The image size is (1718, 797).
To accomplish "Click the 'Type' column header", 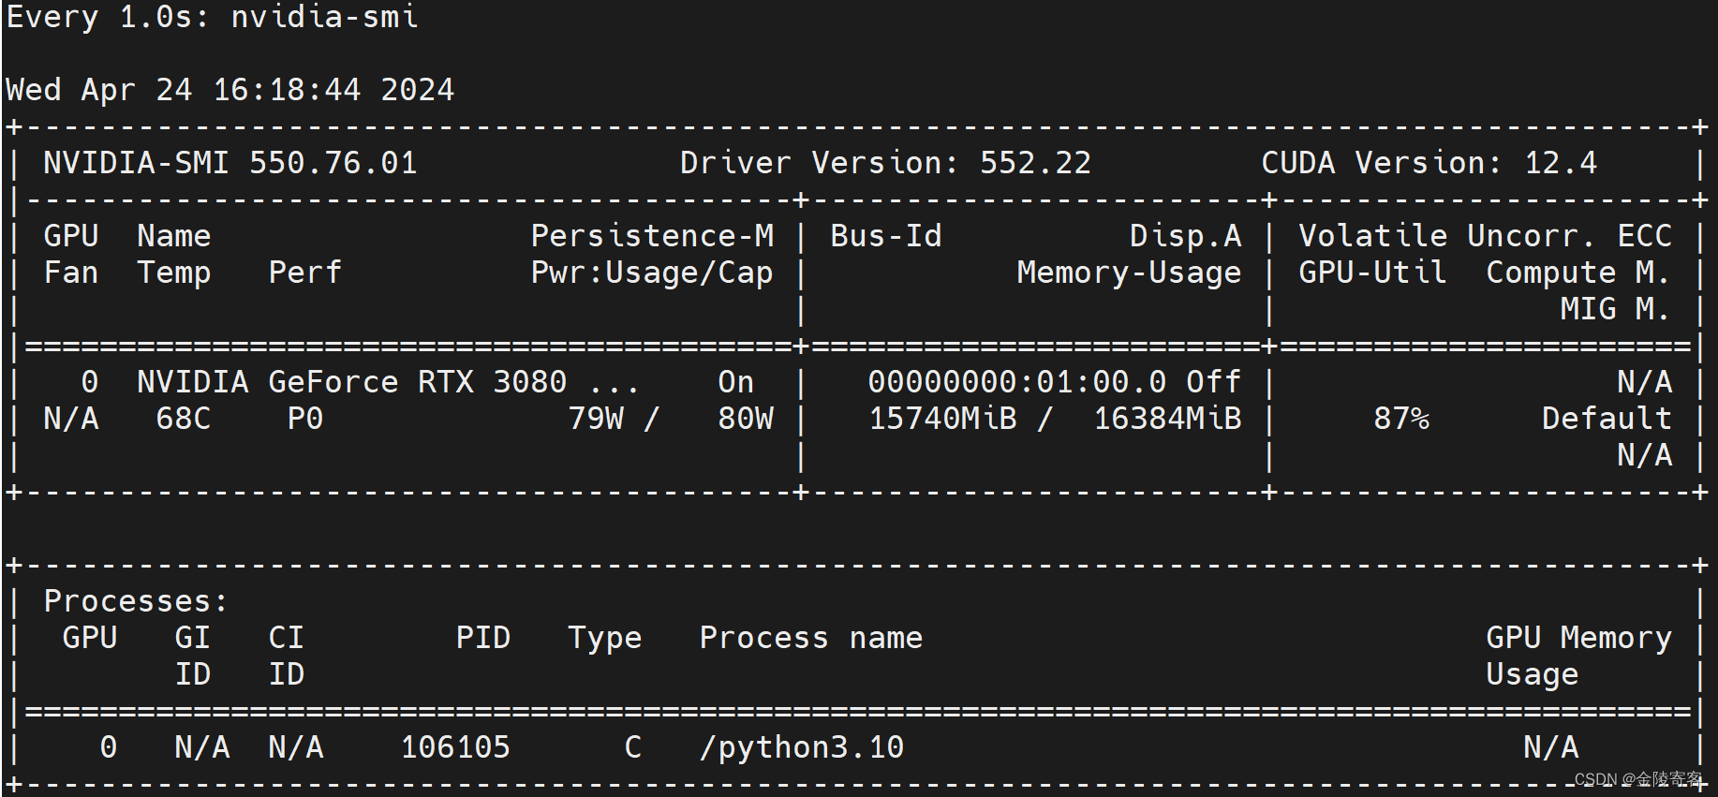I will coord(605,638).
